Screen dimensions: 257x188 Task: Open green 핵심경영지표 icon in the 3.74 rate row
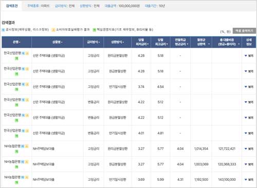pos(16,89)
